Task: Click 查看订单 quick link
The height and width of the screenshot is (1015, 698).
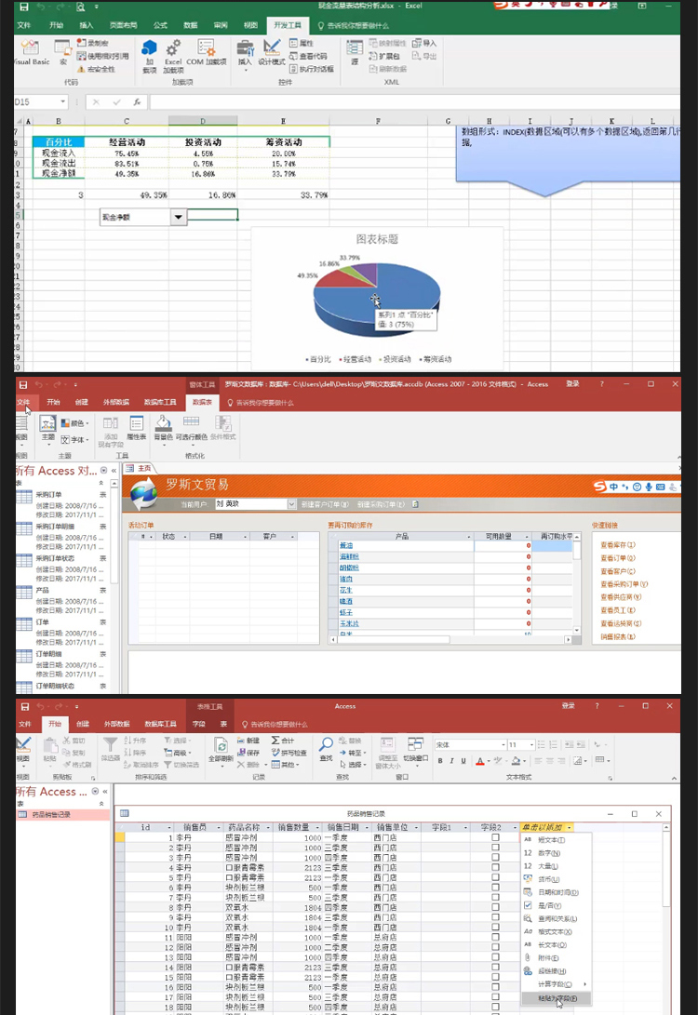Action: click(x=618, y=558)
